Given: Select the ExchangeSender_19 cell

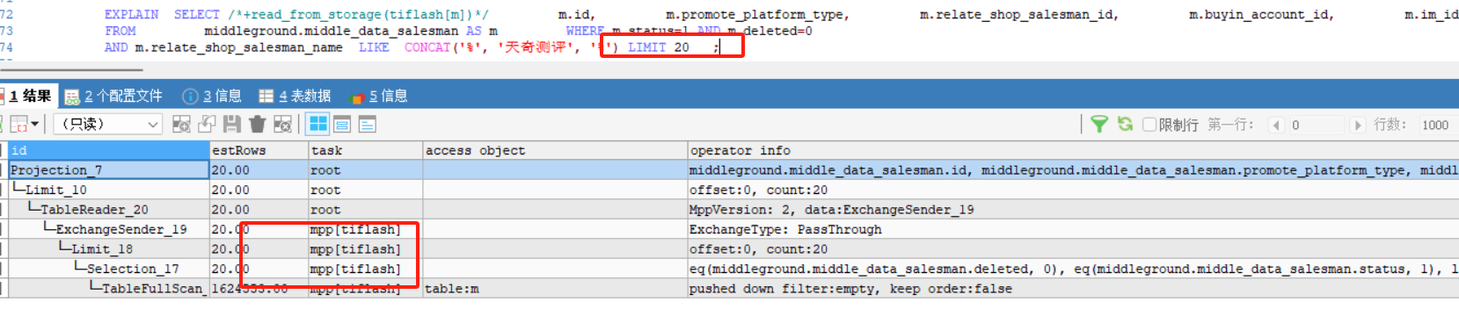Looking at the screenshot, I should point(108,229).
